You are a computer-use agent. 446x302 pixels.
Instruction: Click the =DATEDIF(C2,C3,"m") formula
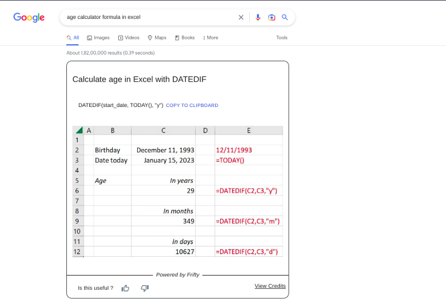click(248, 221)
